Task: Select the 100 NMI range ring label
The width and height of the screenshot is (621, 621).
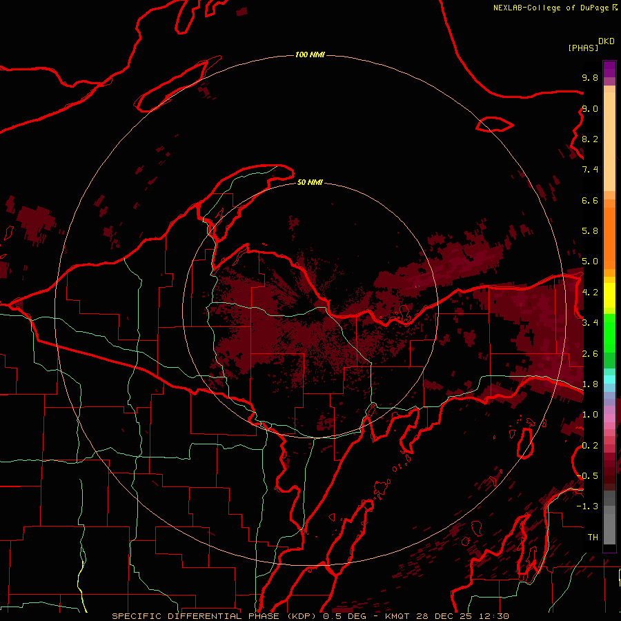Action: tap(310, 55)
